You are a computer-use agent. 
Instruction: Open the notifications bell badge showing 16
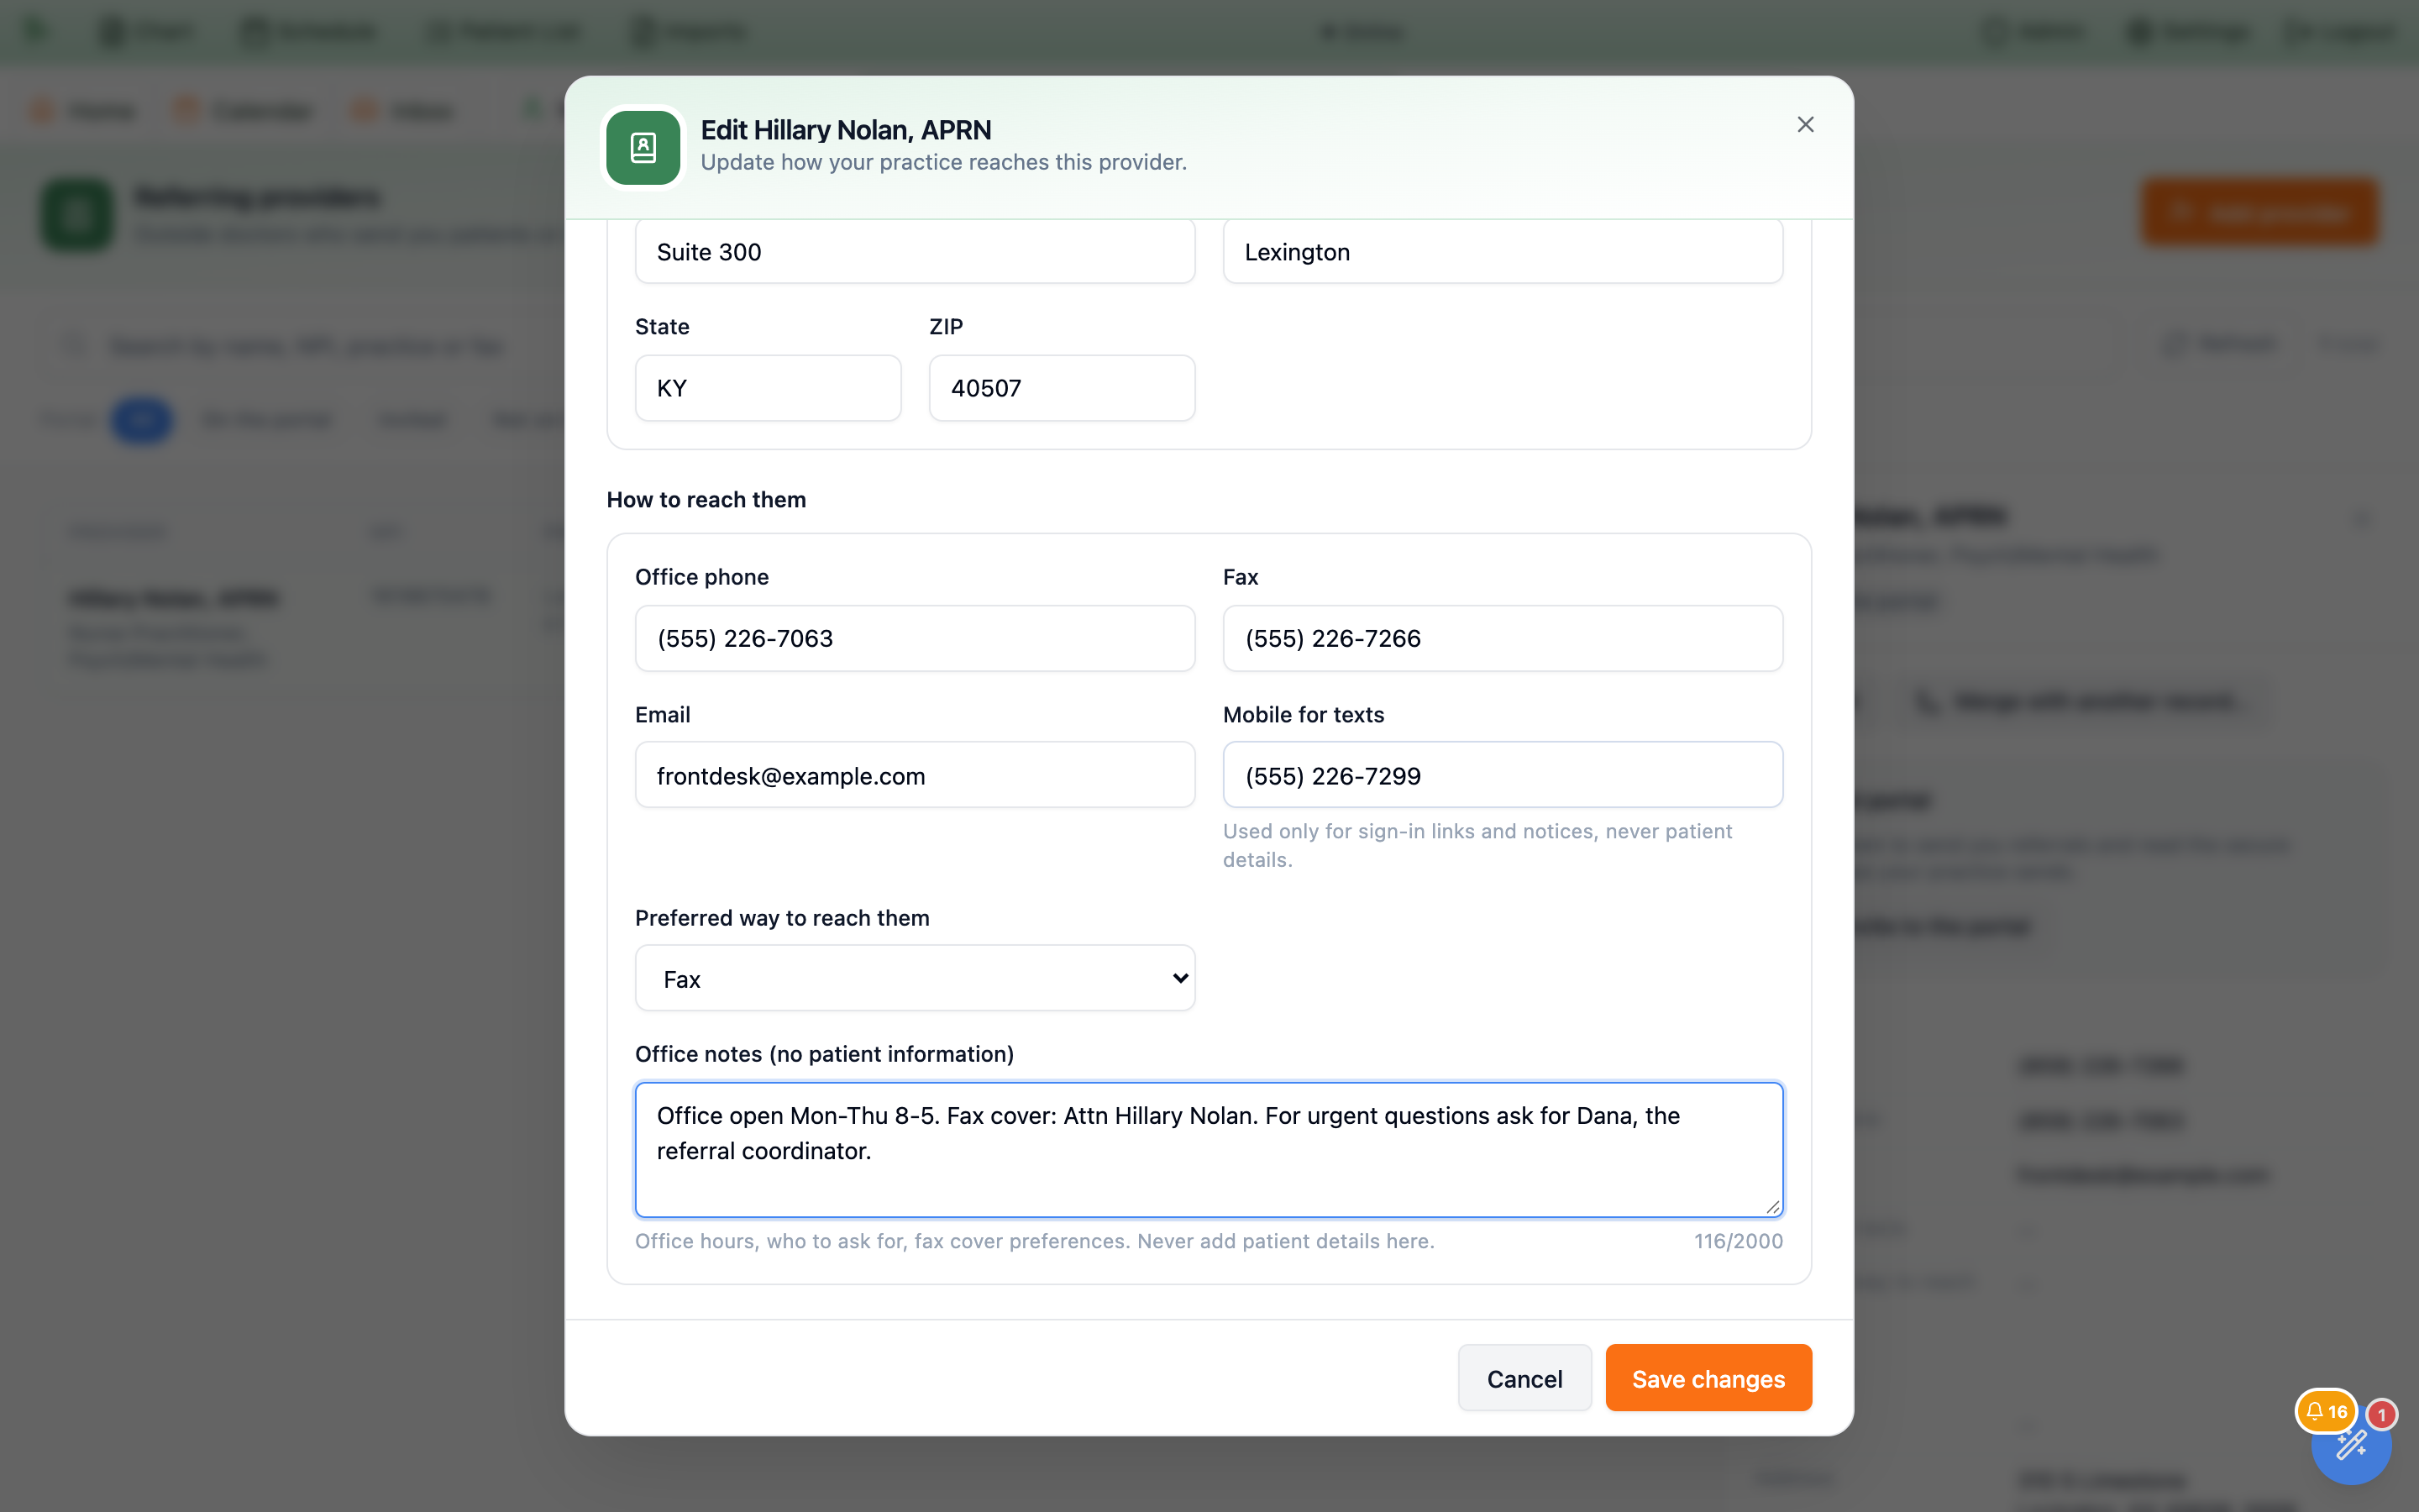tap(2326, 1411)
